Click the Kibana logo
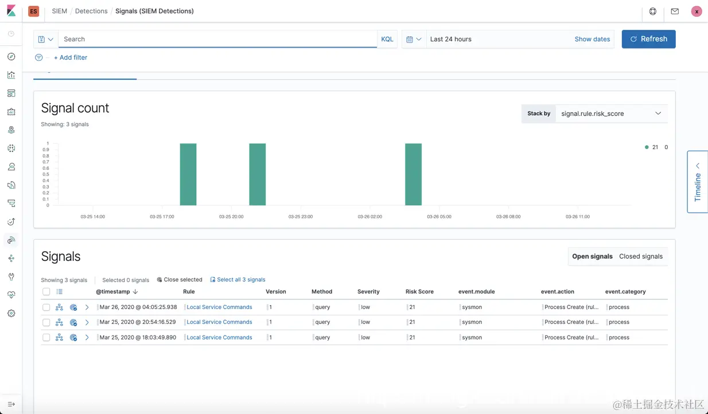The image size is (708, 414). (x=11, y=11)
